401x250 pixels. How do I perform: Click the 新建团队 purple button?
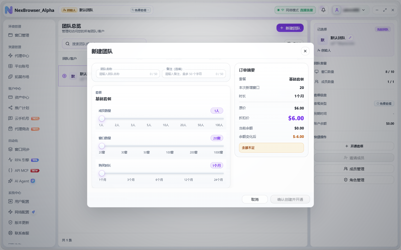pyautogui.click(x=290, y=28)
